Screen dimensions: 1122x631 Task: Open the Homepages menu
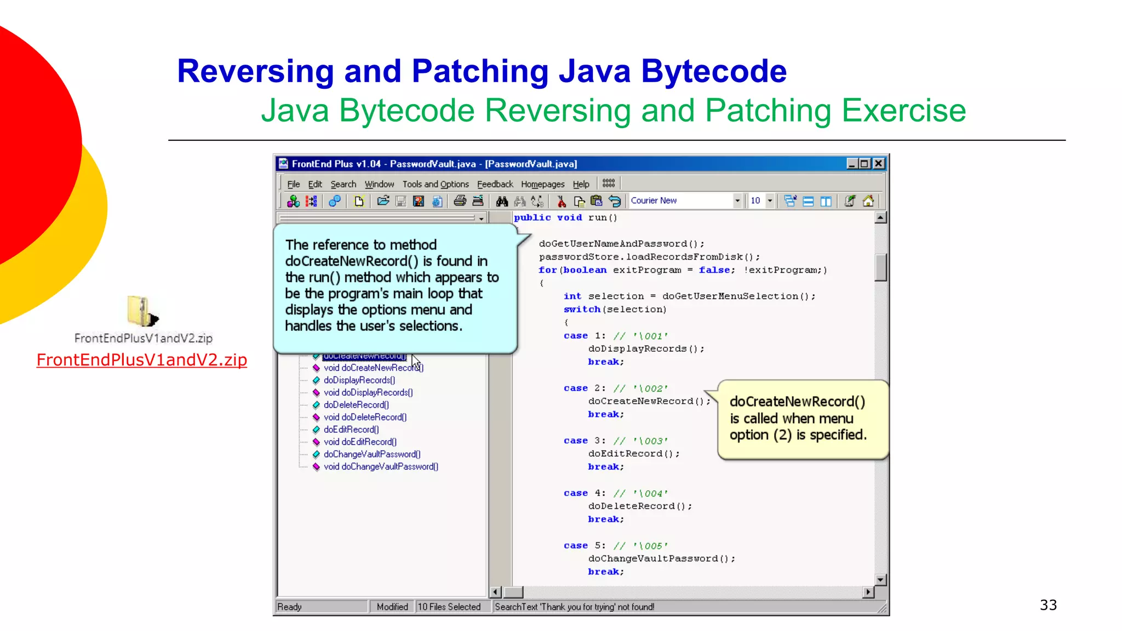point(543,184)
